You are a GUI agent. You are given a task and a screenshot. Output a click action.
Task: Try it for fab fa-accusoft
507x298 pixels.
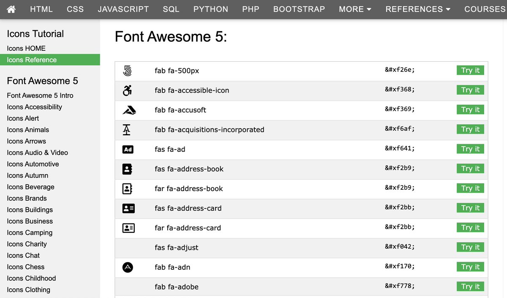pyautogui.click(x=470, y=109)
